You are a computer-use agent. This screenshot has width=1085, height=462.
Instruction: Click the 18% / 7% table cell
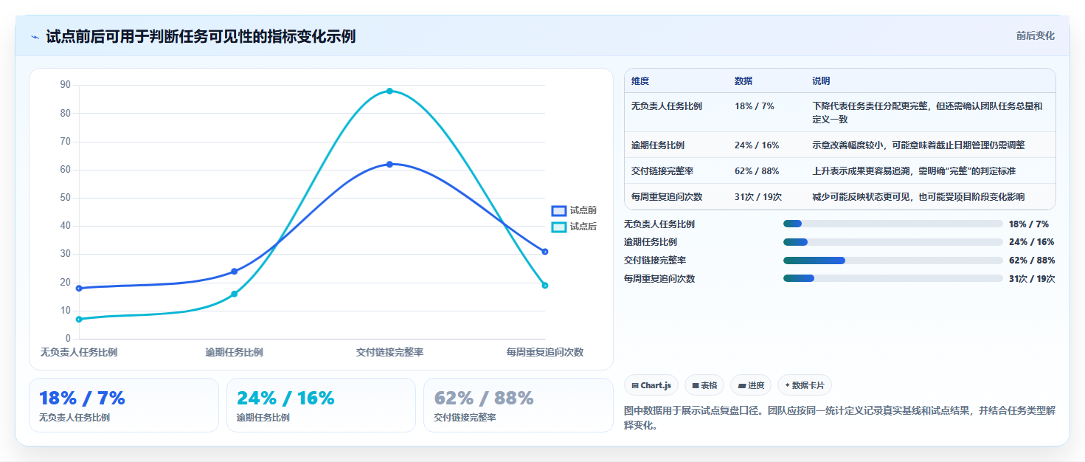755,106
